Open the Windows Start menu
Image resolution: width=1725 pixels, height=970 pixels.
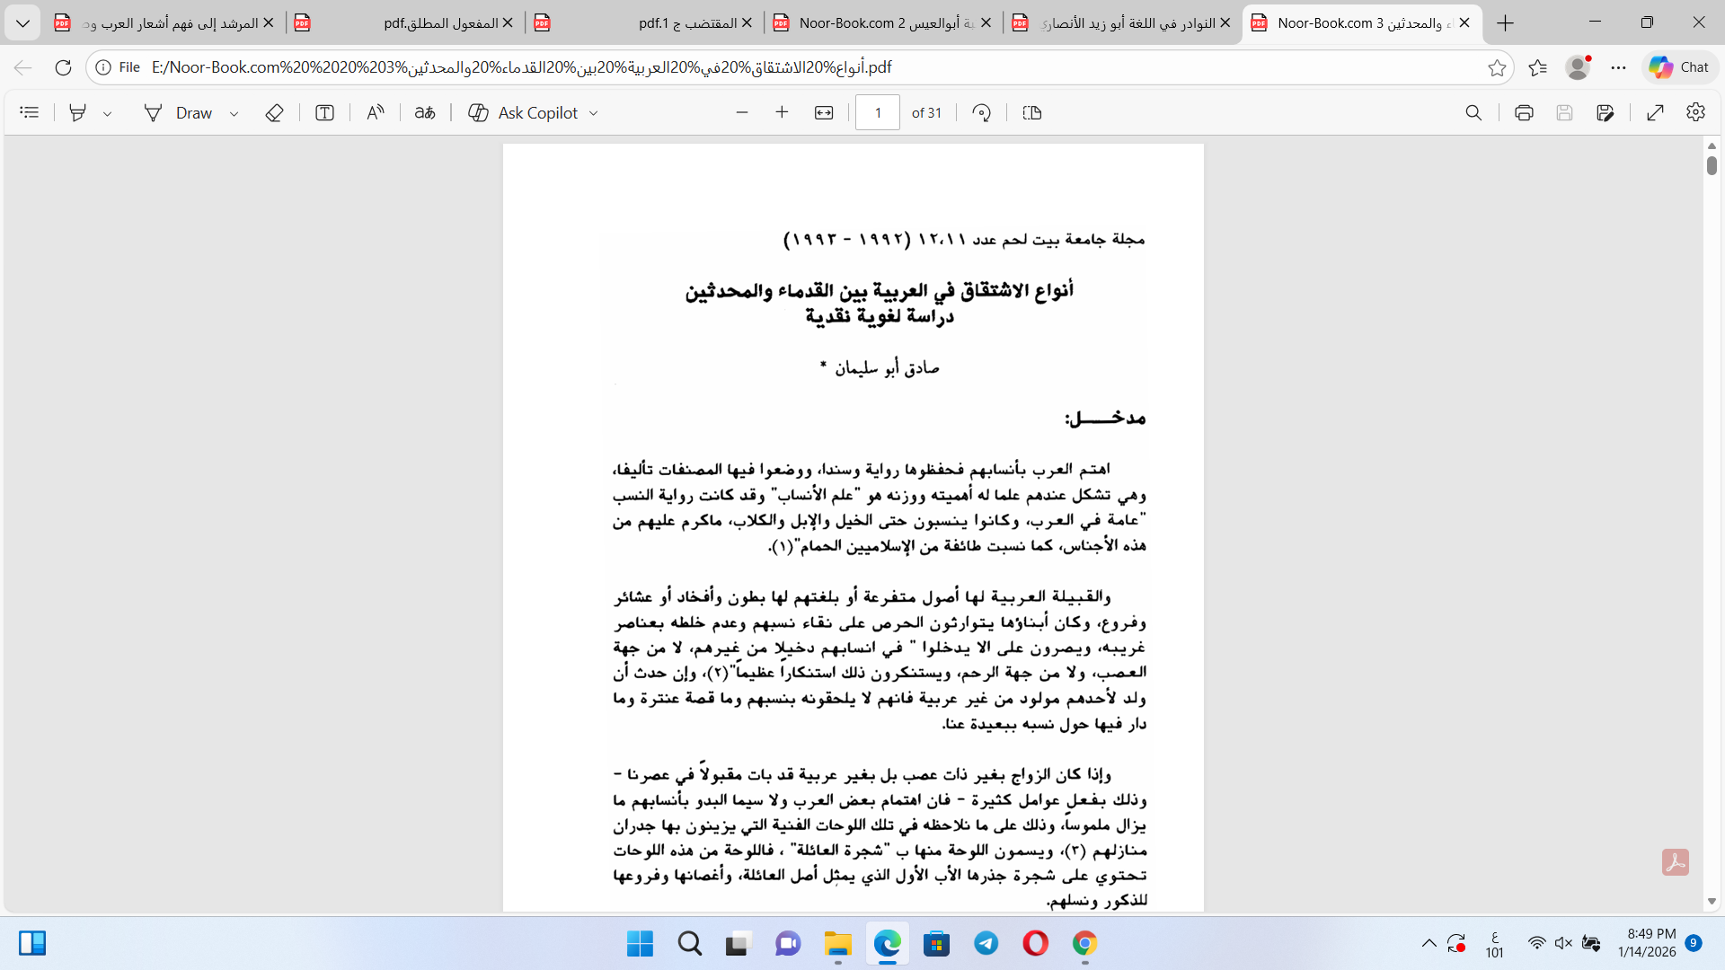(641, 944)
